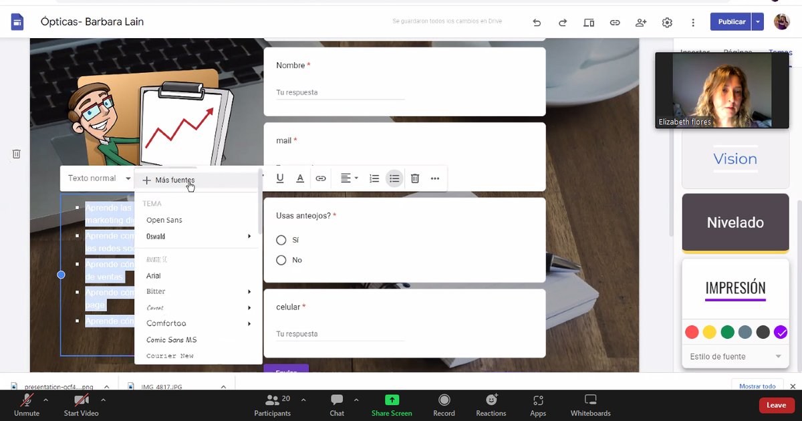The image size is (802, 421).
Task: Choose Caveat font
Action: [155, 307]
